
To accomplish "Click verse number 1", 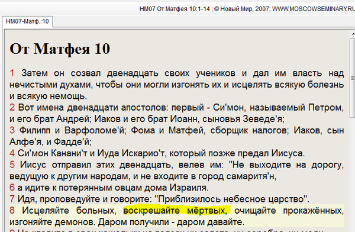I will click(12, 73).
